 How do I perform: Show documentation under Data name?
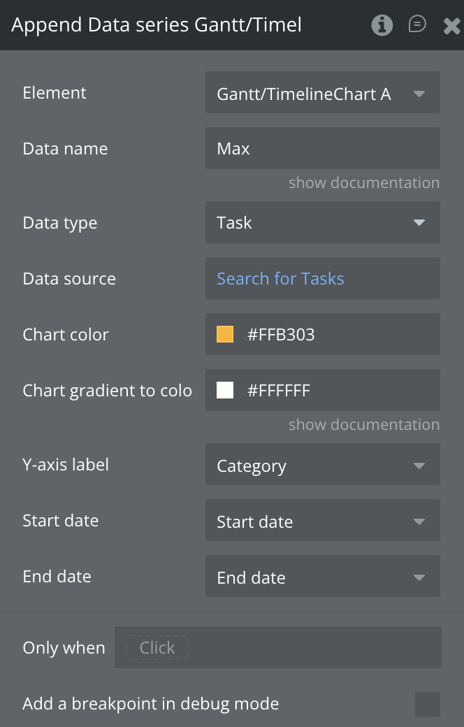click(x=364, y=182)
